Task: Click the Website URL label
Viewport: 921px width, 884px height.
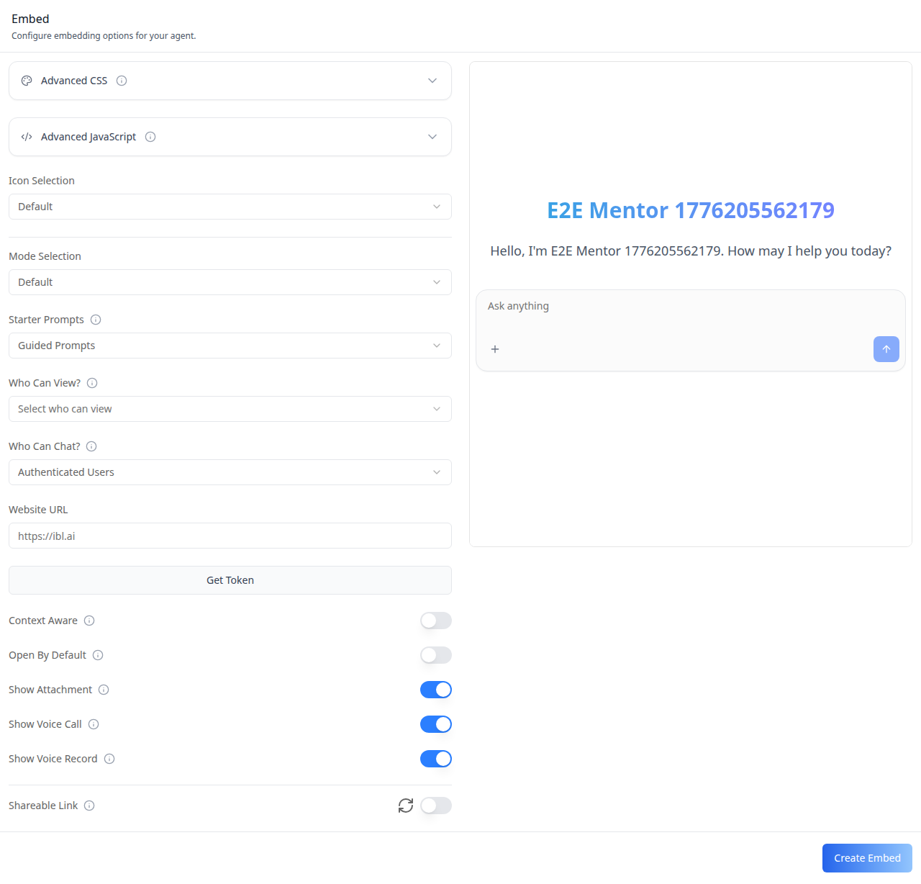Action: [x=38, y=510]
